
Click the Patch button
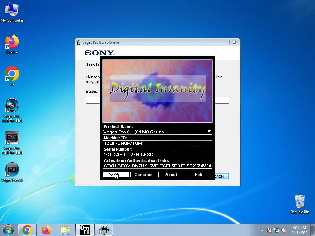pyautogui.click(x=116, y=175)
